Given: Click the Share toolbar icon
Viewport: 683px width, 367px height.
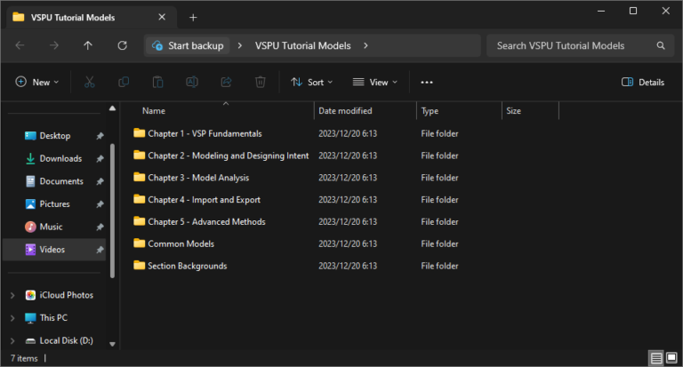Looking at the screenshot, I should (x=226, y=82).
